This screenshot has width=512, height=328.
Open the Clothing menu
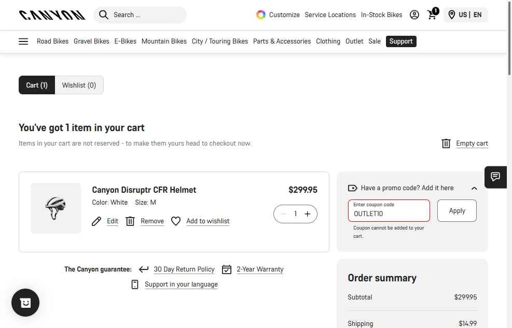tap(328, 41)
